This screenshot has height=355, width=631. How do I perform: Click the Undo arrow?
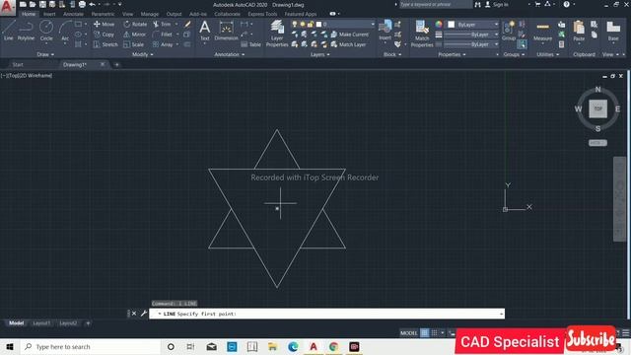[92, 4]
